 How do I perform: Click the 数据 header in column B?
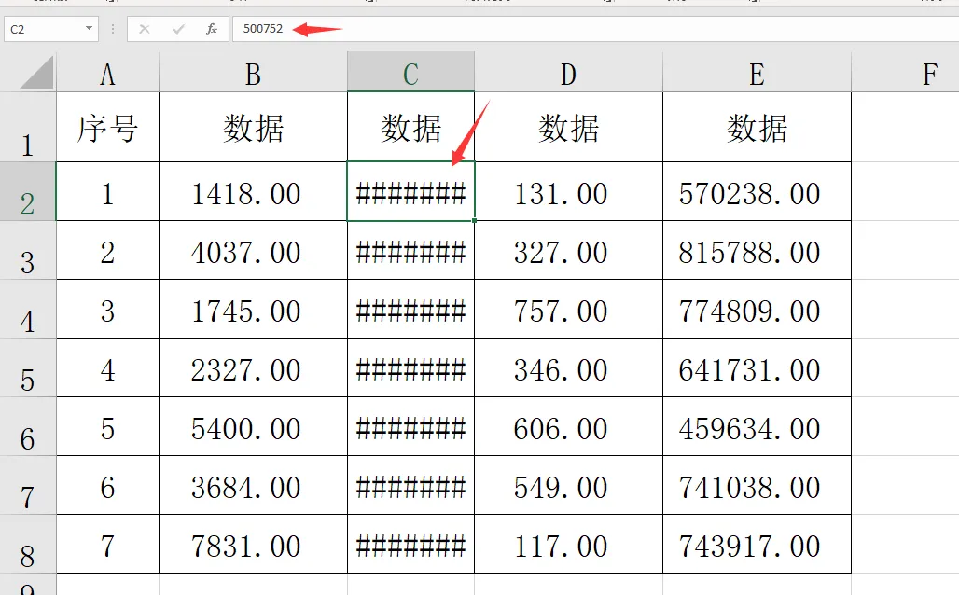pyautogui.click(x=253, y=127)
